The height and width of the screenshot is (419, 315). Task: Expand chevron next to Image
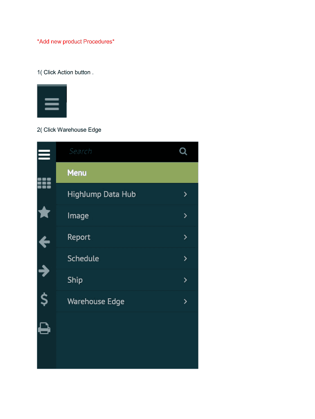(x=185, y=216)
